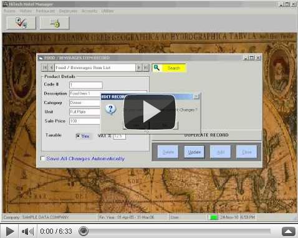
Task: Enable Save All Changes Automatically checkbox
Action: [x=42, y=159]
